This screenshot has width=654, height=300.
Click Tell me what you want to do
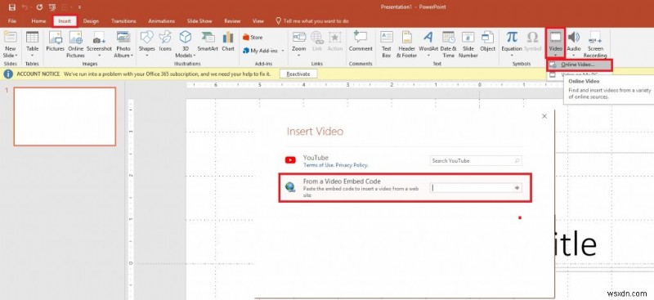[312, 21]
